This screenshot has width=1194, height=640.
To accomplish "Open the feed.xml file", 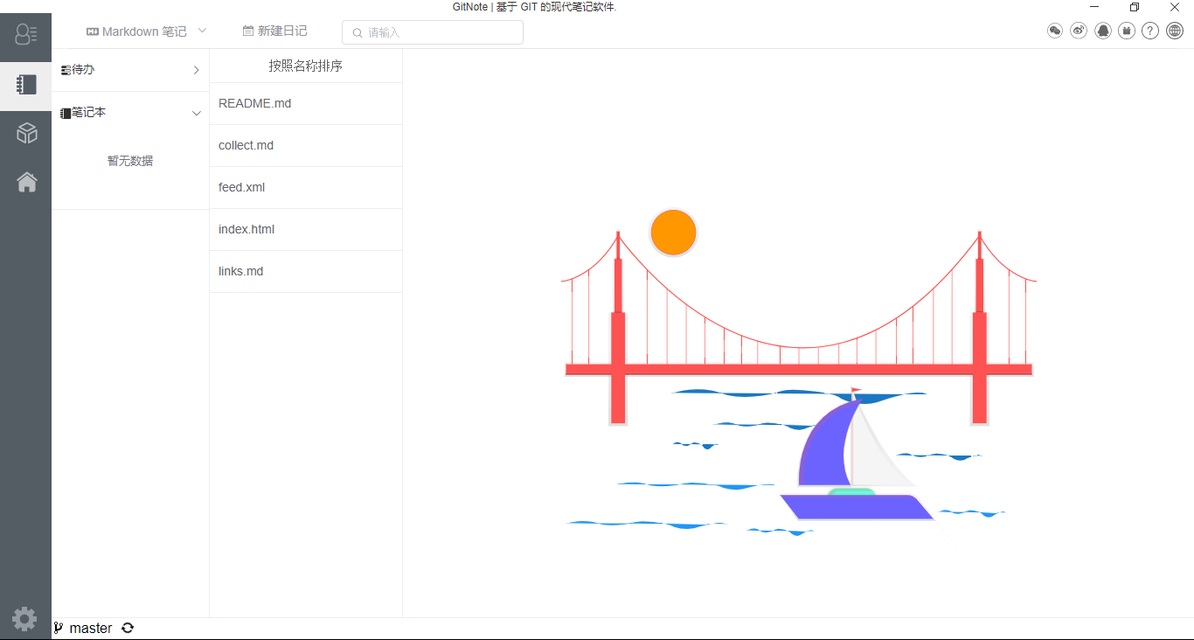I will pyautogui.click(x=306, y=188).
